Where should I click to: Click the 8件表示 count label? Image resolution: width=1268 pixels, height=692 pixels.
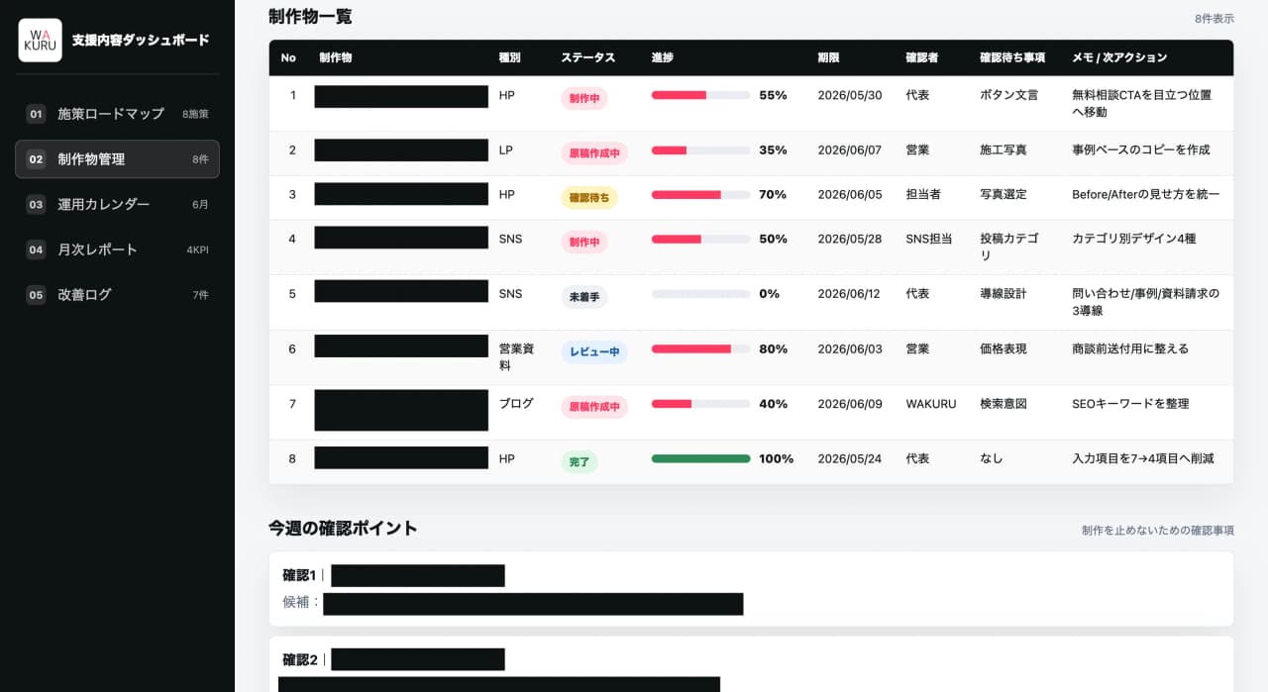click(x=1215, y=19)
